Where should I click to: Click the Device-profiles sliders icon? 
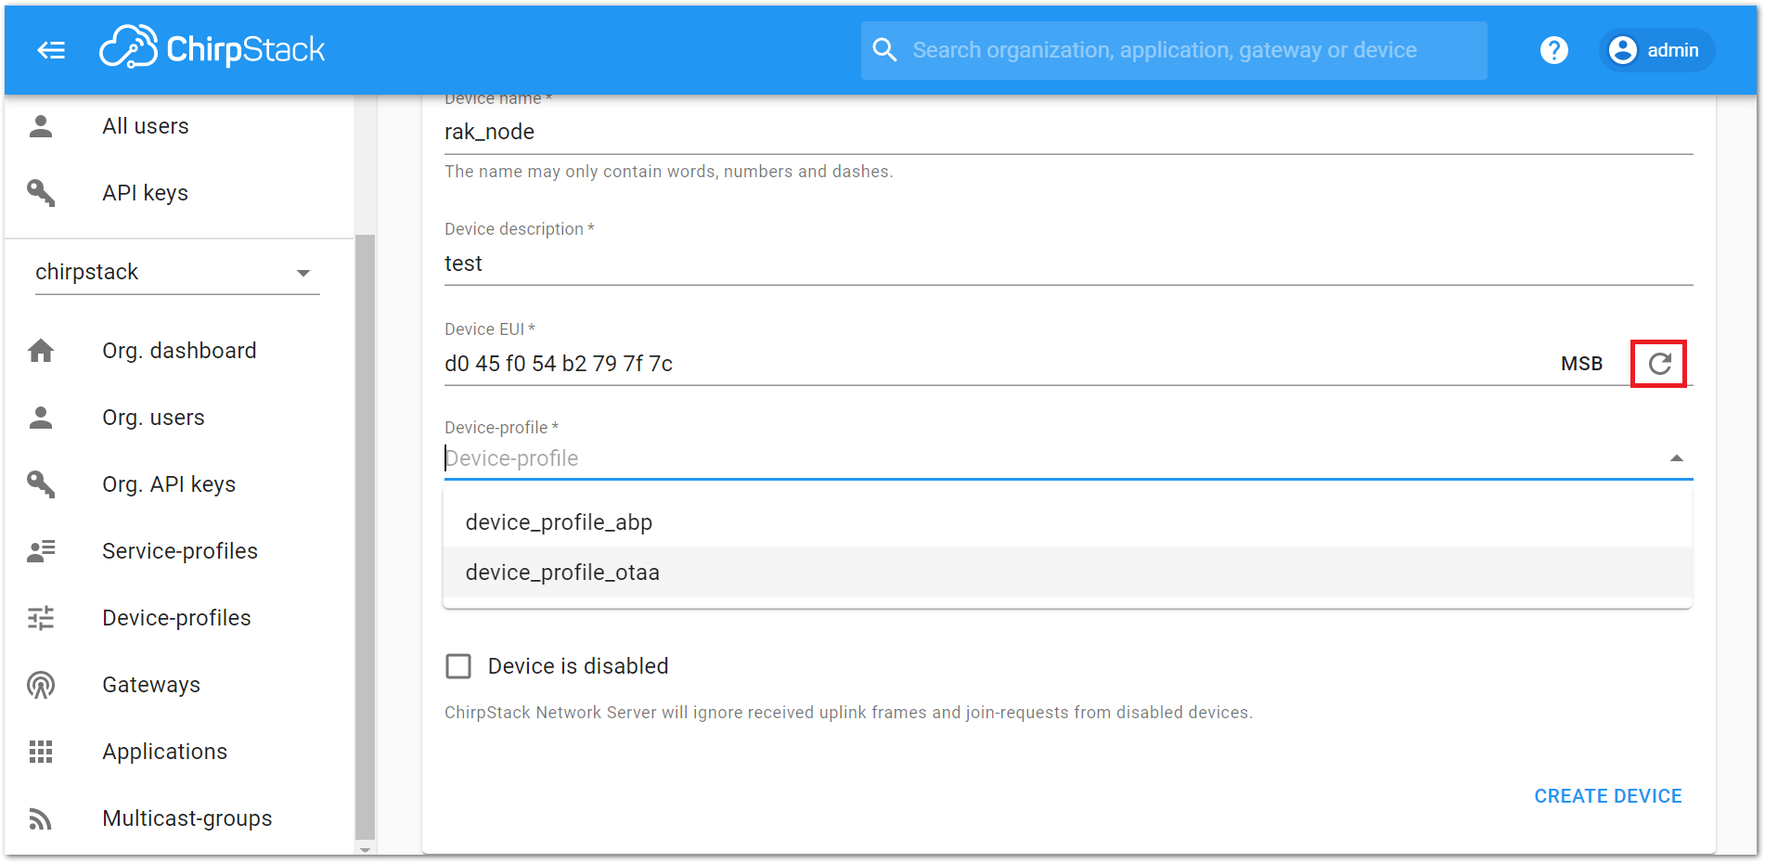[x=41, y=618]
